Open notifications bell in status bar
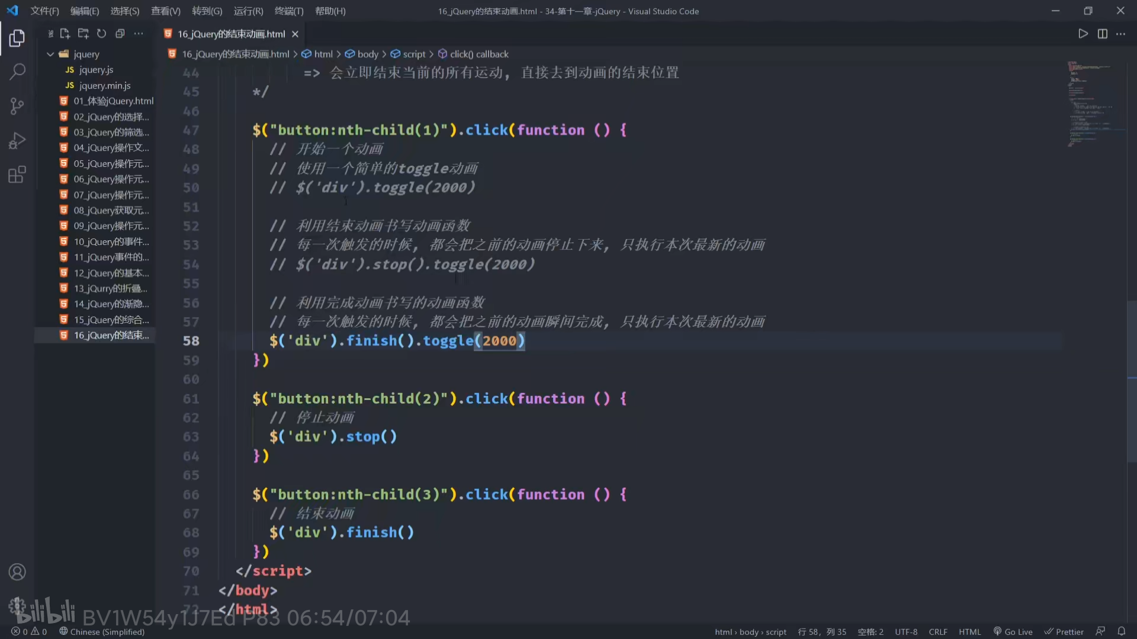Screen dimensions: 1137x639 (1121, 631)
